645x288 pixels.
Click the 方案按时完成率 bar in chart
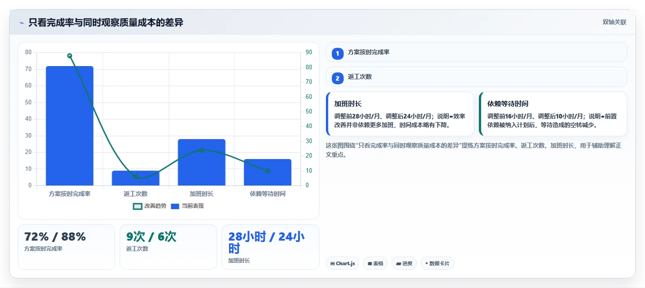(x=70, y=126)
